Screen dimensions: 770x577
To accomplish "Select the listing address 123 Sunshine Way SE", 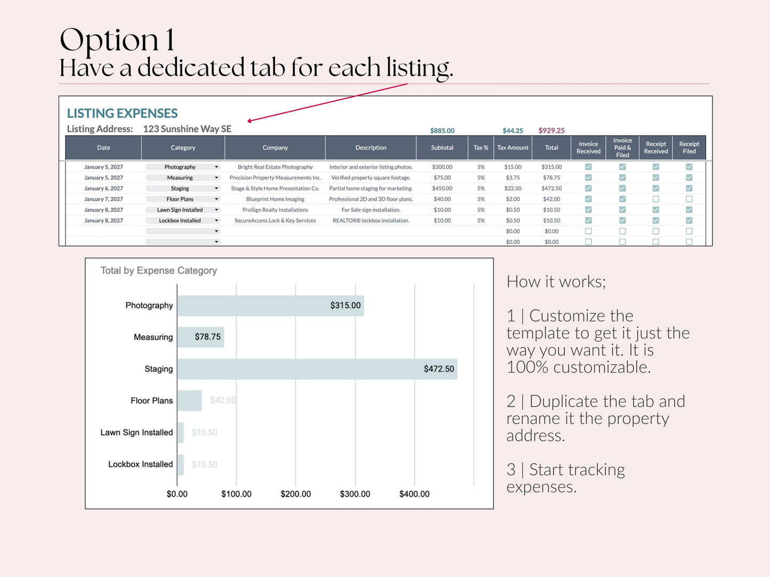I will pos(187,129).
